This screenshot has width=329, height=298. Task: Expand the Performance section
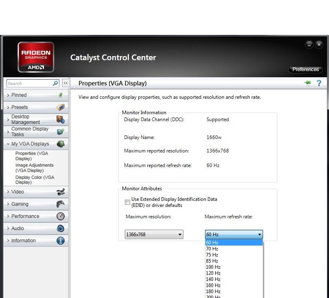pos(36,216)
